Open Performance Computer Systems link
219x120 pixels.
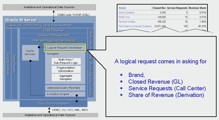(135, 26)
